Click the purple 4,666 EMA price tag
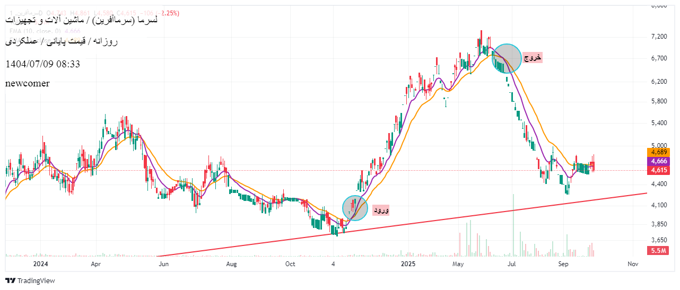The height and width of the screenshot is (290, 680). tap(658, 161)
